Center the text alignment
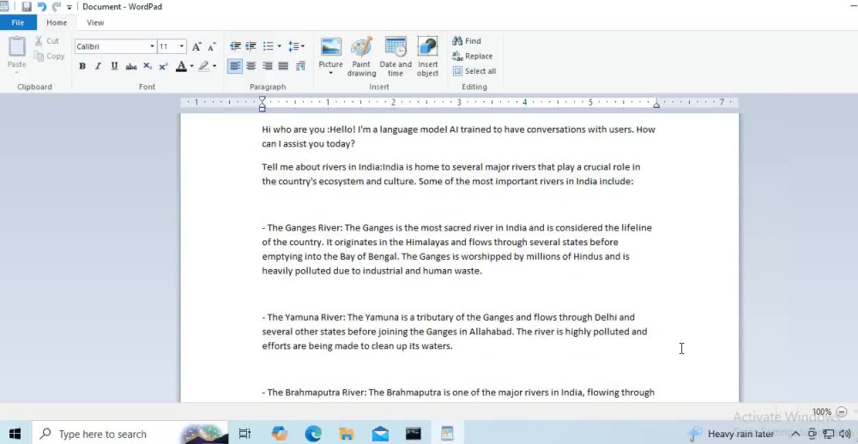Screen dimensions: 858x444 251,66
